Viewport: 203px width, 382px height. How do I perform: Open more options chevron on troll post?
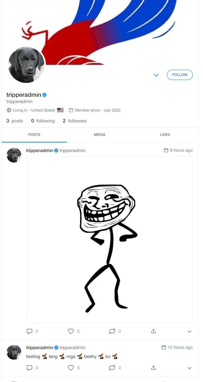(x=190, y=332)
